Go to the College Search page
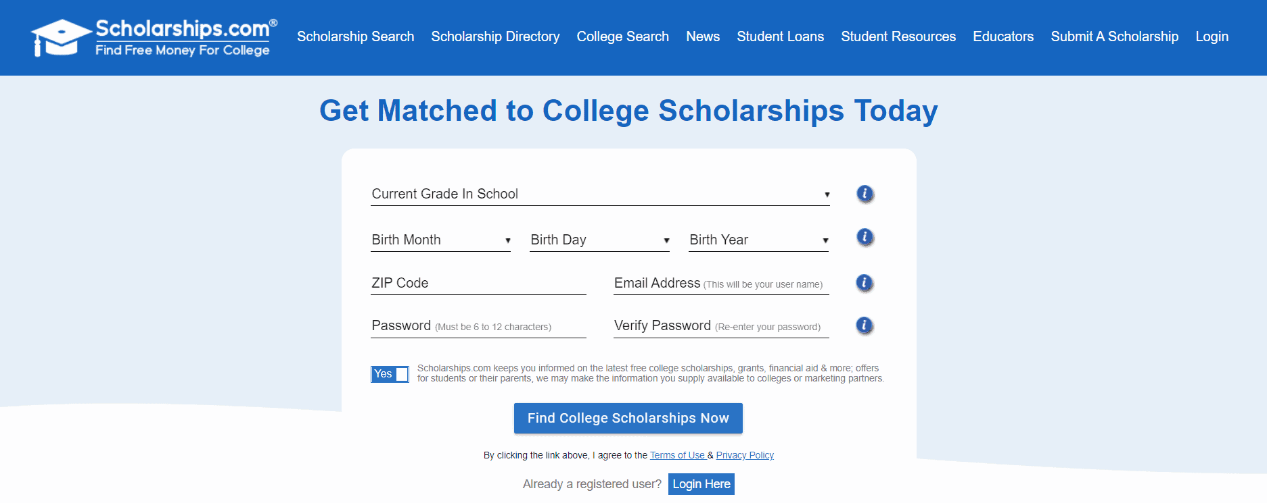 622,37
